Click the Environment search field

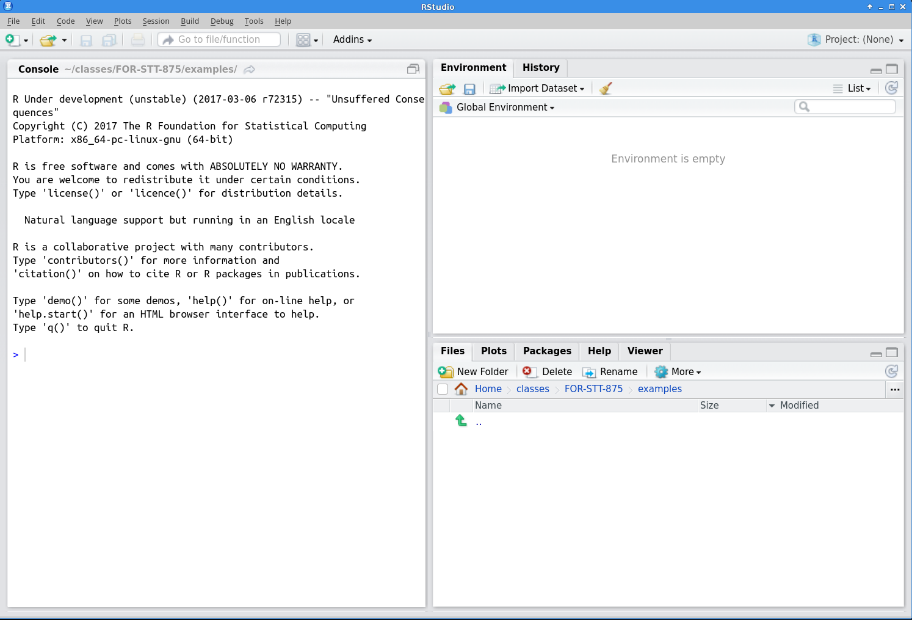[x=845, y=107]
